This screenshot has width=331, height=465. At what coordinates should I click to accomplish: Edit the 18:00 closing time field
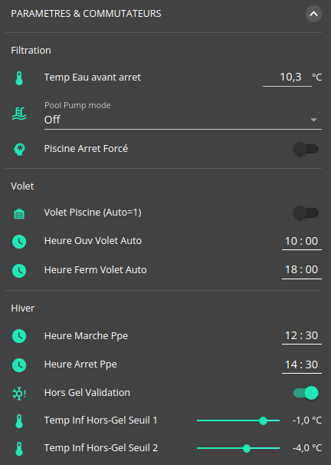(302, 270)
